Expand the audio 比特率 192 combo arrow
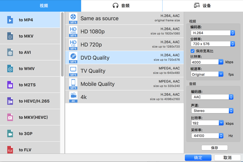 [x=221, y=123]
